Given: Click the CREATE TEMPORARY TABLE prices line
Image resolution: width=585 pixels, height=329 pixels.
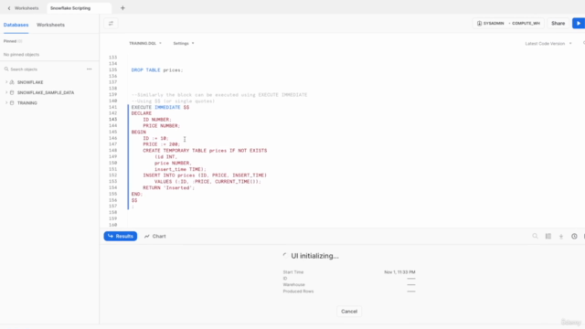Looking at the screenshot, I should click(x=205, y=150).
